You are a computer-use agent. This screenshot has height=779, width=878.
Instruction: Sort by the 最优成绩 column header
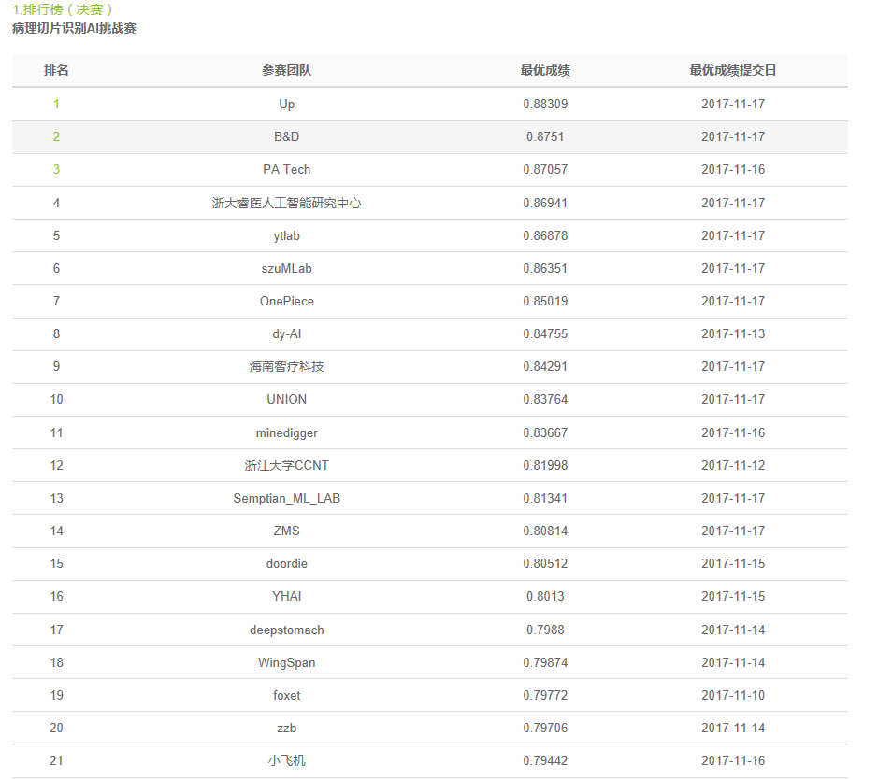(x=545, y=71)
